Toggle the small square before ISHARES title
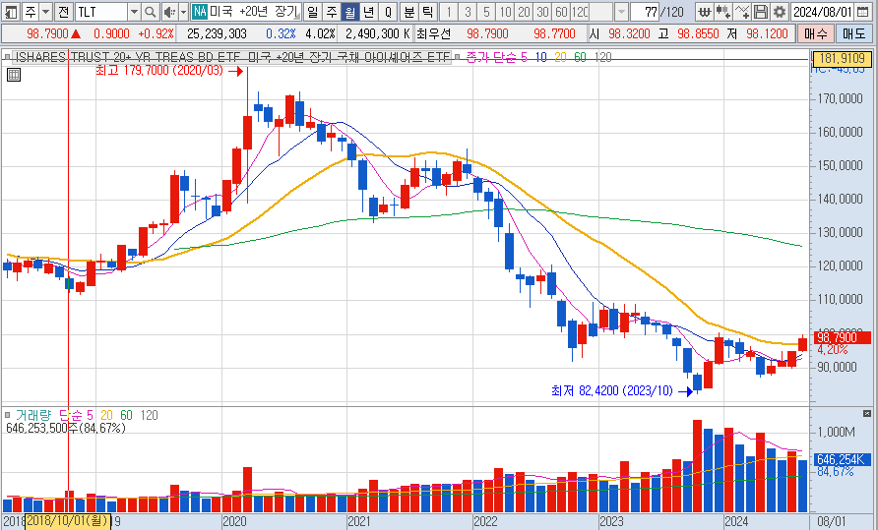 [7, 57]
